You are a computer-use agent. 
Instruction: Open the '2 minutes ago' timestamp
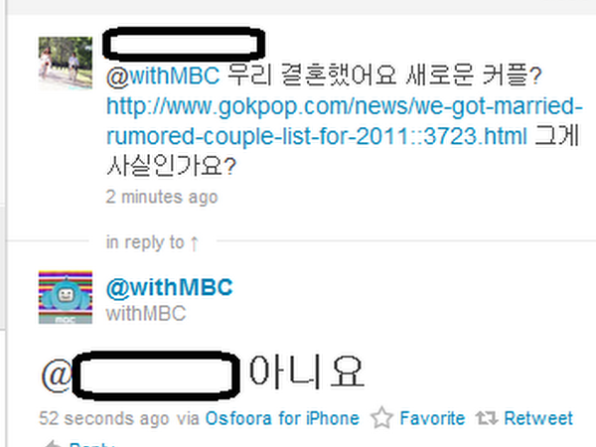162,197
